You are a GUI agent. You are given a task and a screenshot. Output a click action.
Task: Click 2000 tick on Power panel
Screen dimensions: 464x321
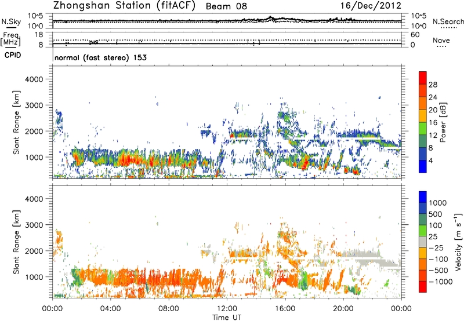(34, 131)
